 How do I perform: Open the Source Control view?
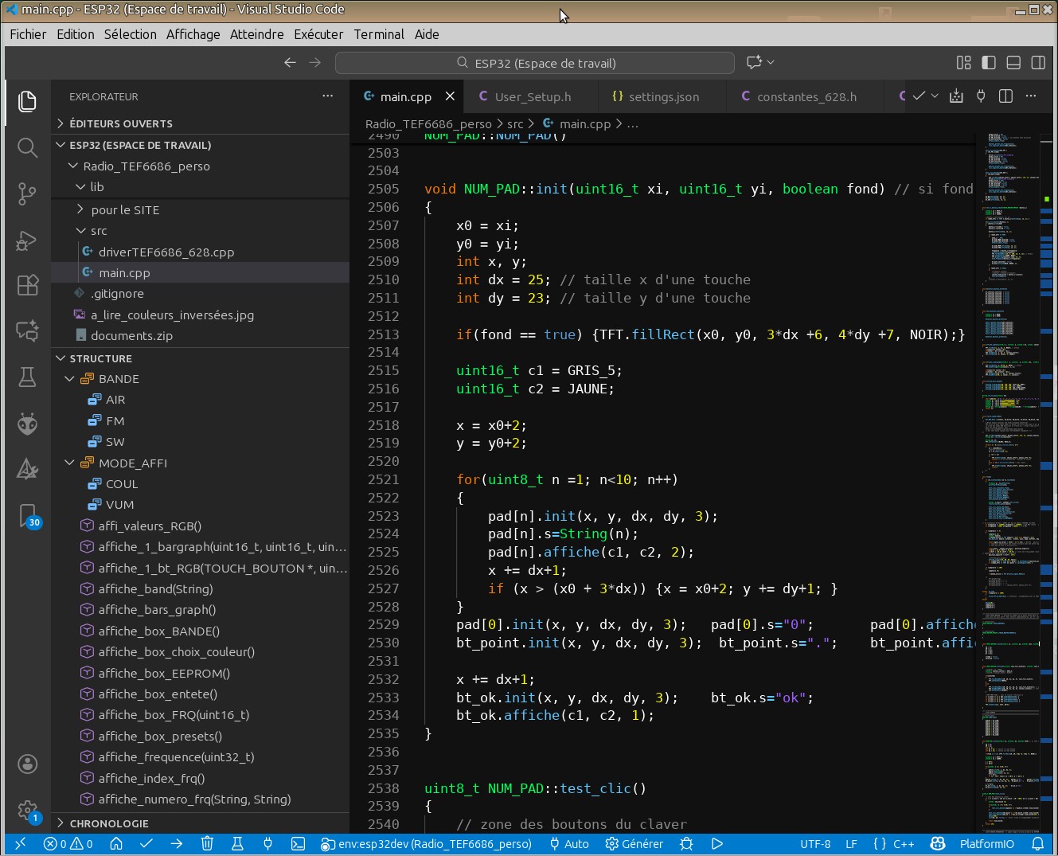27,193
